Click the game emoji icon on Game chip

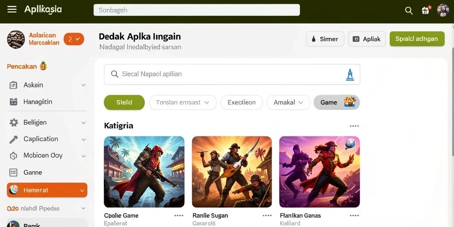click(349, 102)
